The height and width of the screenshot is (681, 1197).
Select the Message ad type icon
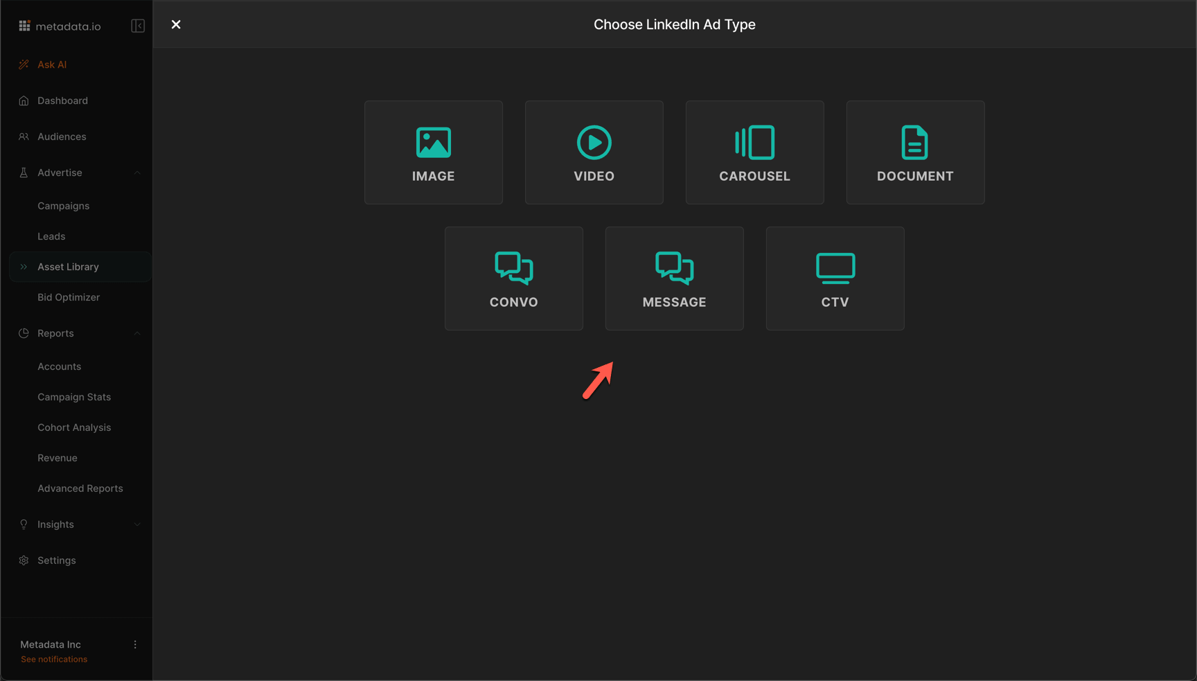[x=674, y=269]
